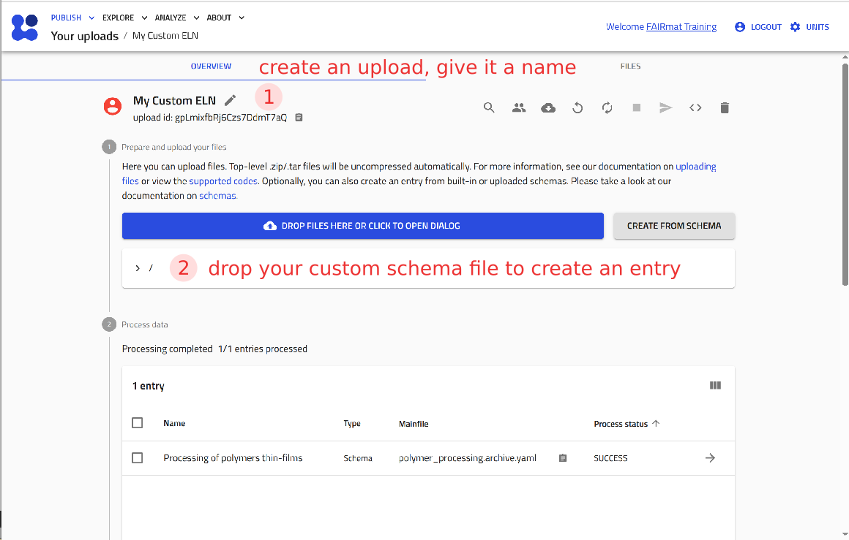The width and height of the screenshot is (849, 540).
Task: Click the reprocess refresh arrows icon
Action: (607, 108)
